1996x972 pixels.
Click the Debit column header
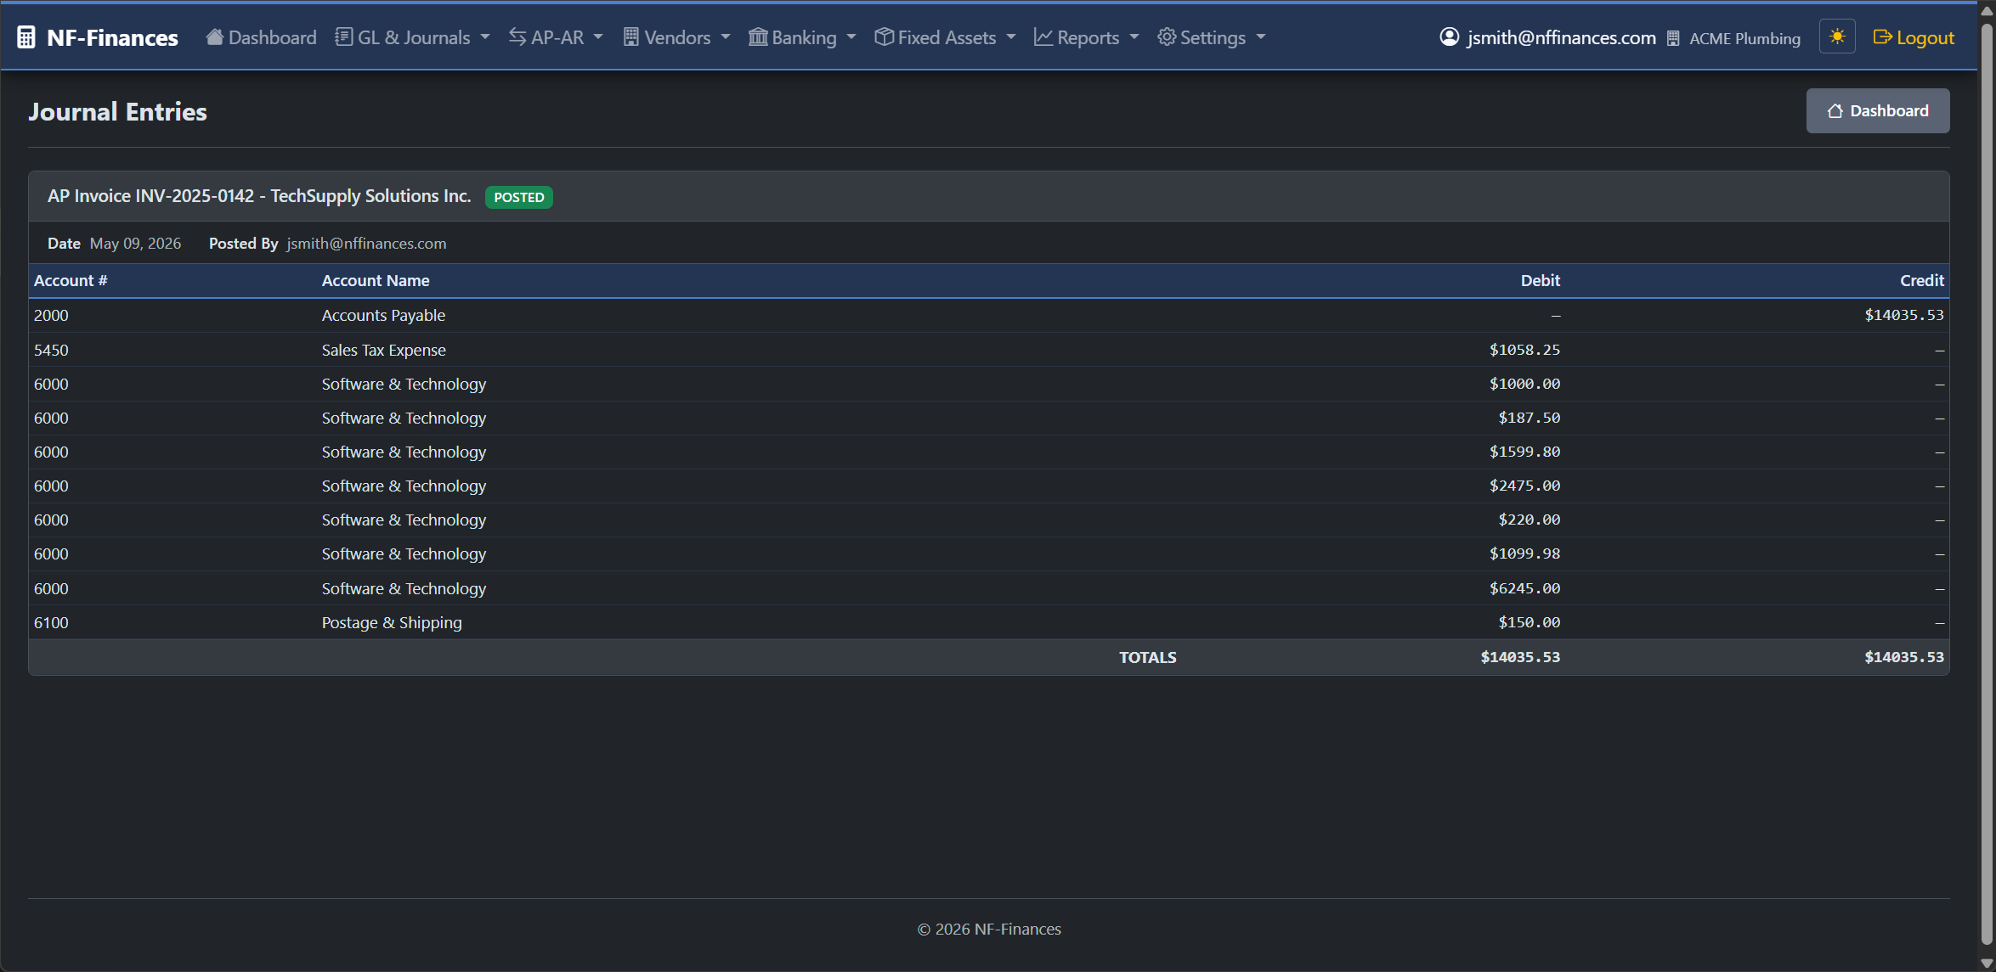tap(1541, 281)
